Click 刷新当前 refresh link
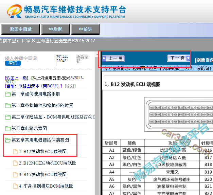213x195 pixels. 204,60
